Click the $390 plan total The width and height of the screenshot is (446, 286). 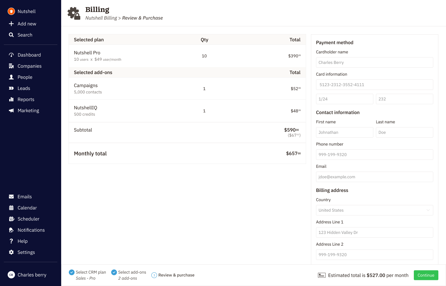(x=294, y=56)
